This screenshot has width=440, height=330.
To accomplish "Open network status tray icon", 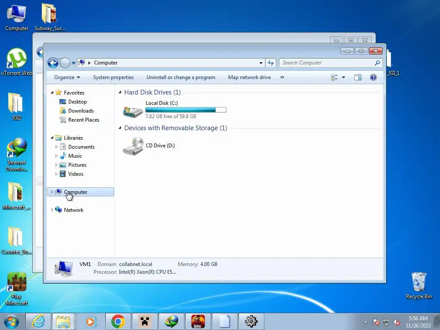I will [x=386, y=322].
